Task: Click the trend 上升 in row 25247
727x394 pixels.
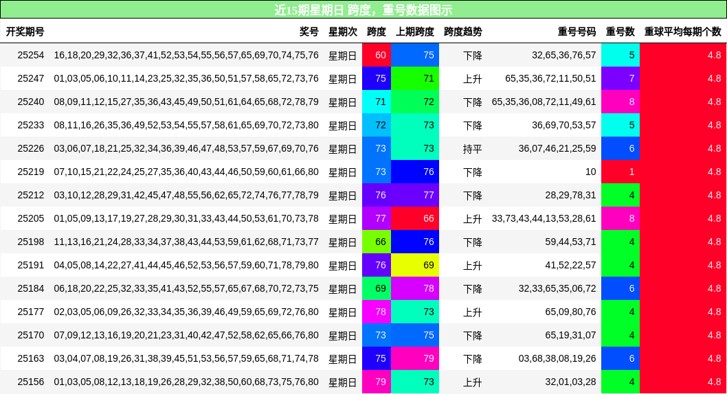Action: tap(473, 79)
